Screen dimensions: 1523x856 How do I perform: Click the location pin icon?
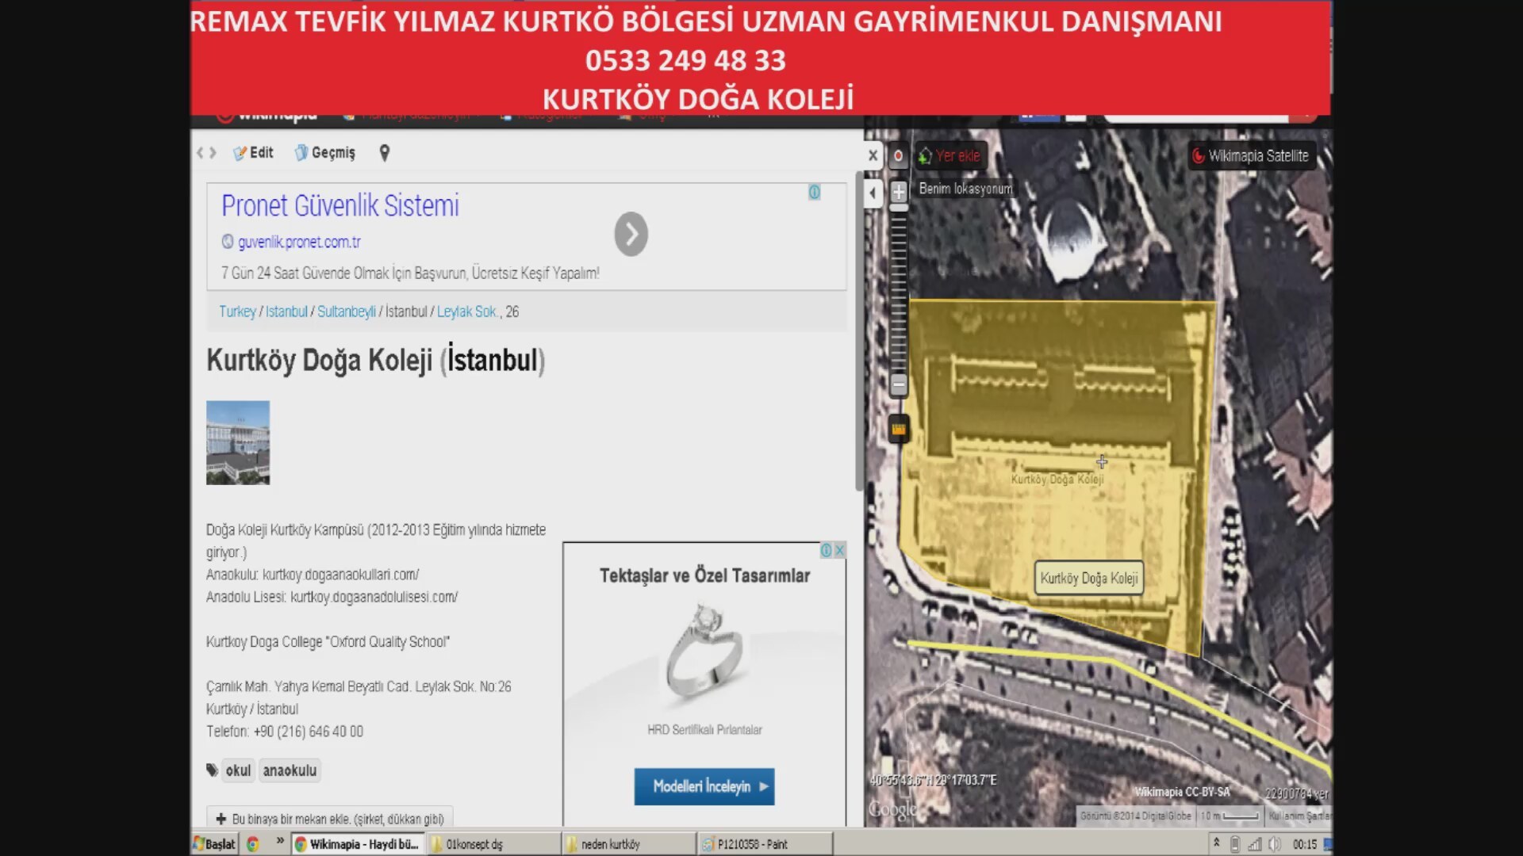point(385,153)
